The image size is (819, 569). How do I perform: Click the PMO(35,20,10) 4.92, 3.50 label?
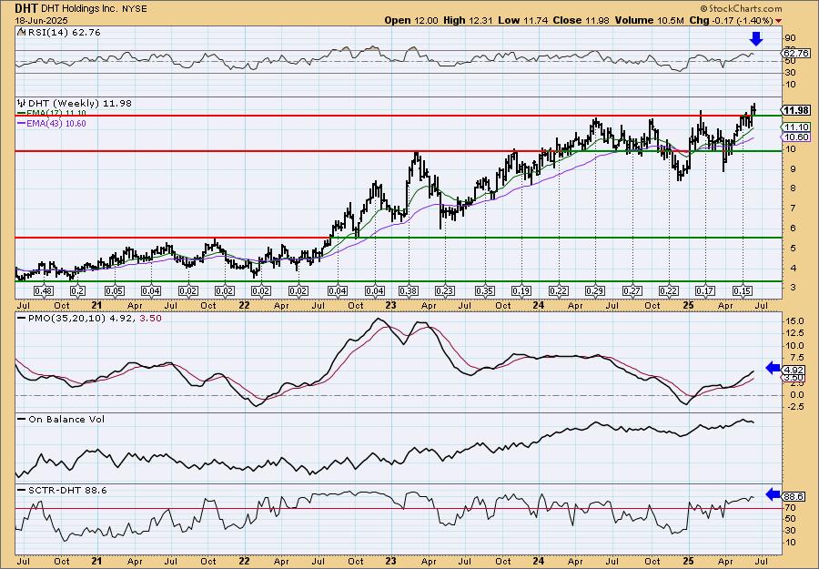(94, 318)
